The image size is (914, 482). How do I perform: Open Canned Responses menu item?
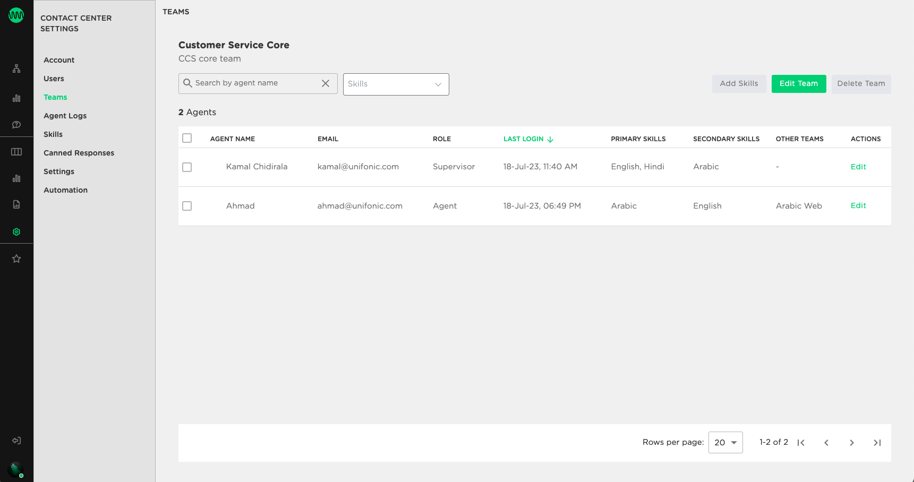[79, 153]
